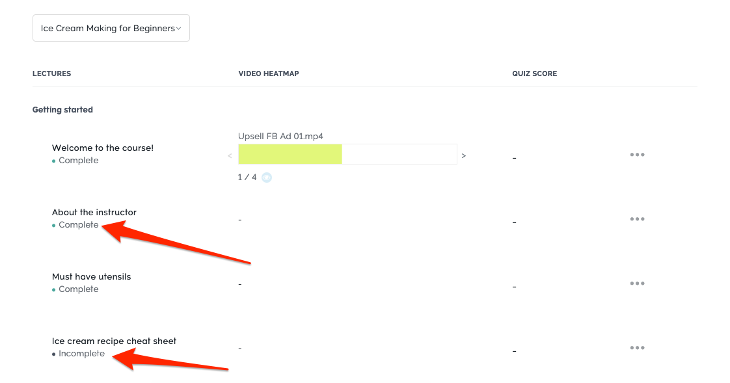The image size is (730, 383).
Task: Open the Welcome to the course! lecture
Action: 102,148
